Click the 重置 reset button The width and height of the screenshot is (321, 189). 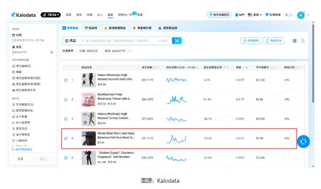[20, 159]
